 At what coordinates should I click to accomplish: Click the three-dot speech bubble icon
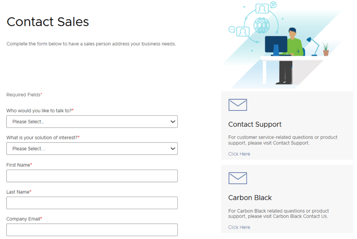[232, 29]
